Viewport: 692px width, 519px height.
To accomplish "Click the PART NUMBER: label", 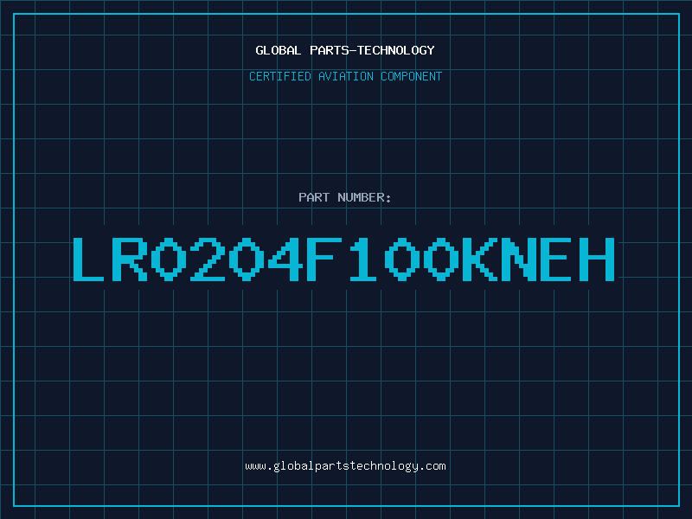I will tap(345, 197).
